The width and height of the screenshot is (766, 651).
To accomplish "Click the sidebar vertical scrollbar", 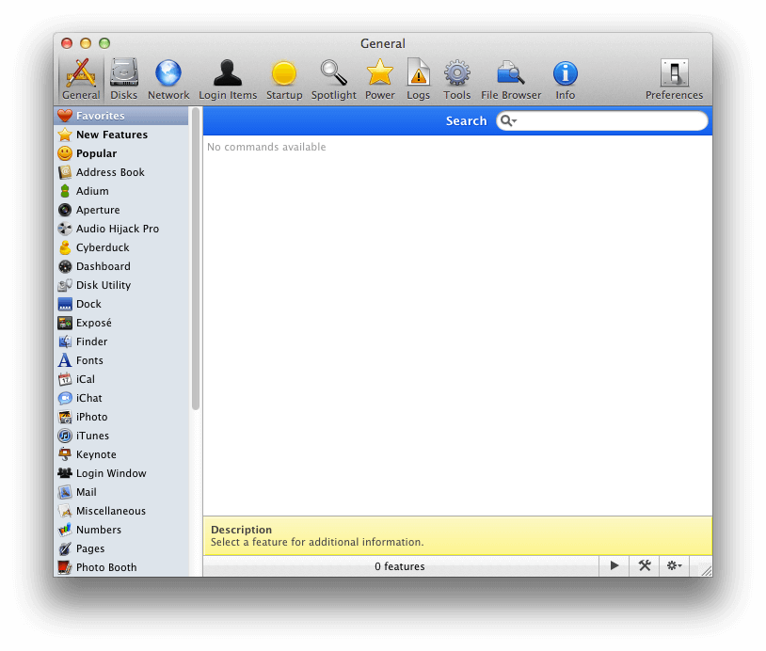I will (196, 259).
